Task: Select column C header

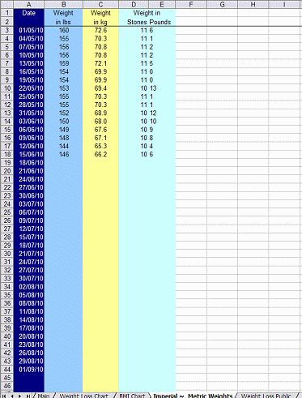Action: coord(100,4)
